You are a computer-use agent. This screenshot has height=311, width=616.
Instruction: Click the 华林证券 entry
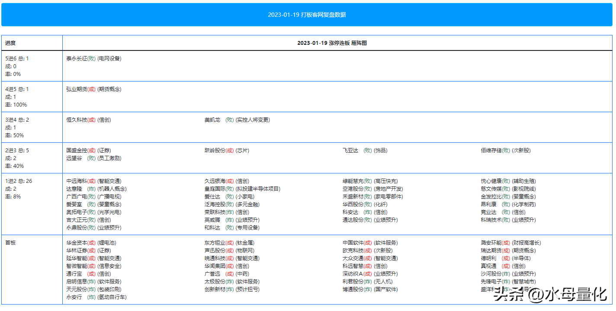tap(77, 251)
